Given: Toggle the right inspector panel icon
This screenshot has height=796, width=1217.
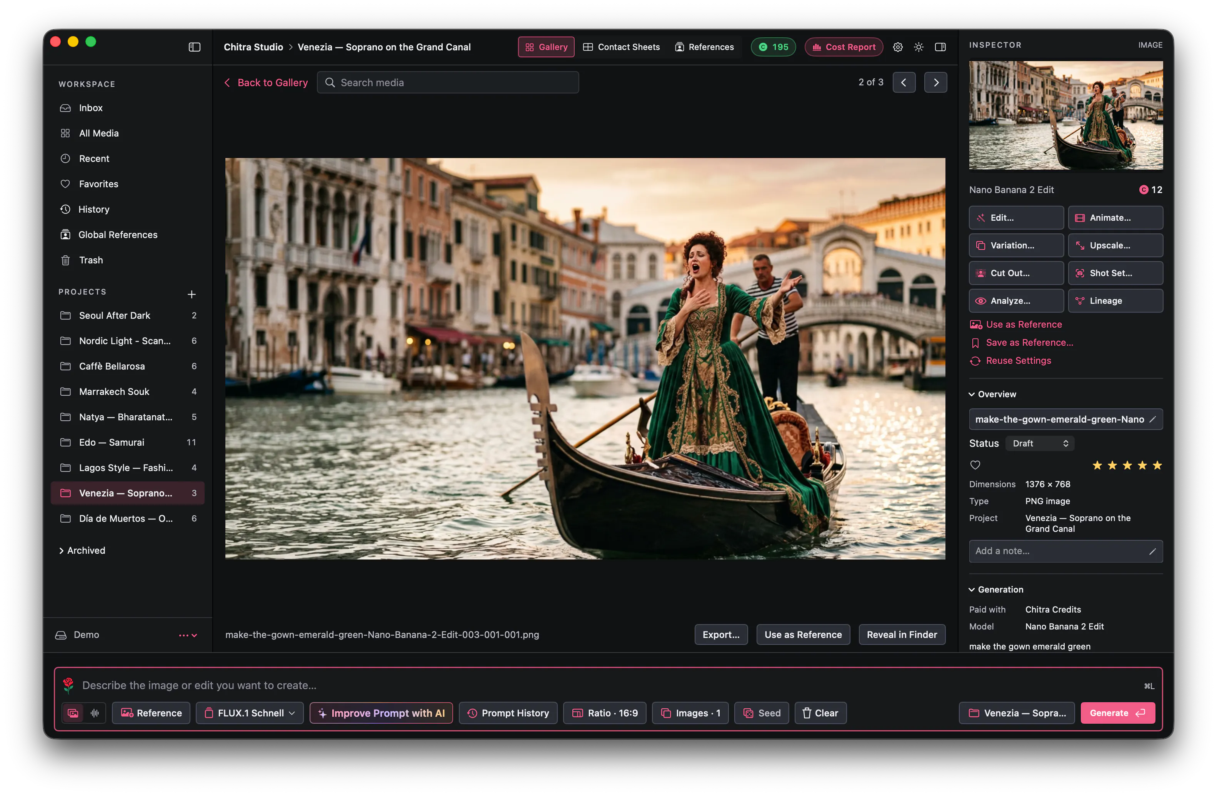Looking at the screenshot, I should pos(940,47).
